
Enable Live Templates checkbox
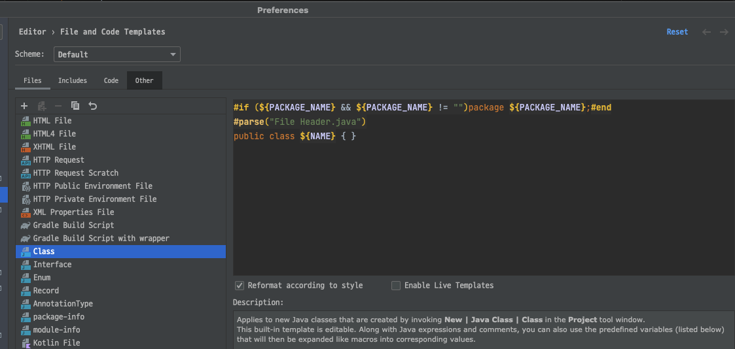pos(396,286)
